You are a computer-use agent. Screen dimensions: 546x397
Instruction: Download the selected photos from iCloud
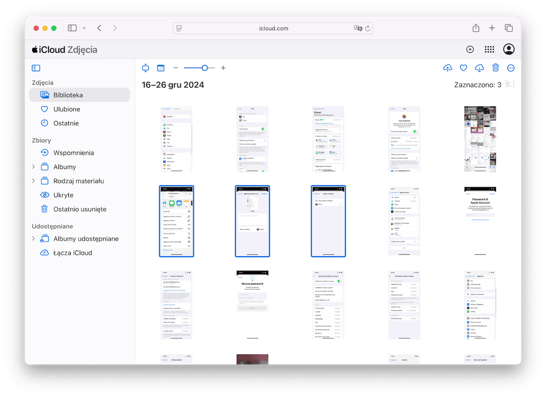pos(479,68)
